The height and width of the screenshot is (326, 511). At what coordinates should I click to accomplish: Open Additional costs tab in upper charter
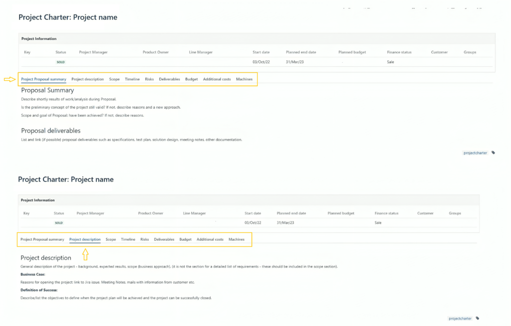pos(217,79)
